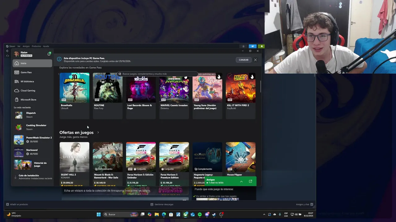
Task: Open Microsoft Edge from the taskbar
Action: 164,214
